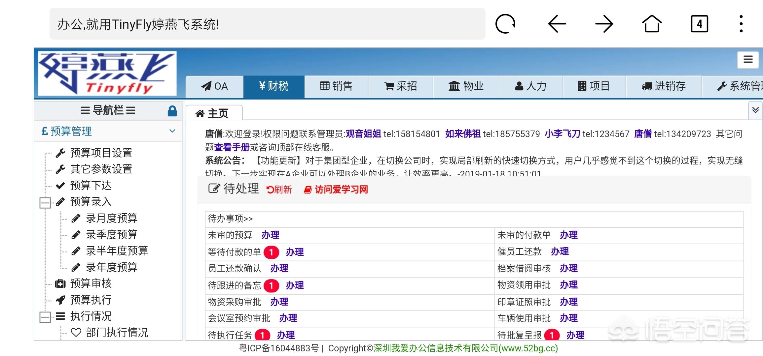Open 录月度预算 in the tree
This screenshot has height=356, width=763.
tap(112, 218)
